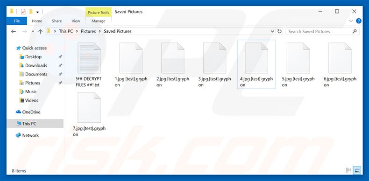Click the pin icon next to Pictures
The image size is (369, 181).
(x=60, y=83)
